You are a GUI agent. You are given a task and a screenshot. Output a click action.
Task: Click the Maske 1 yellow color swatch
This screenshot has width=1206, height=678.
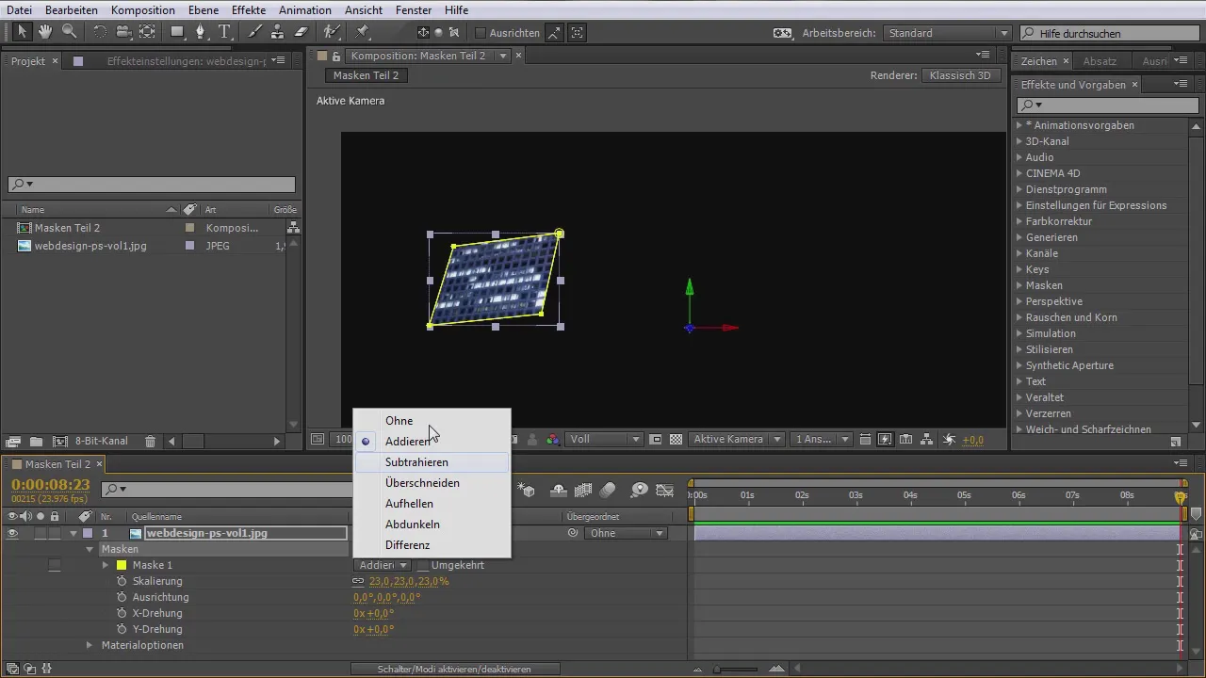tap(121, 565)
